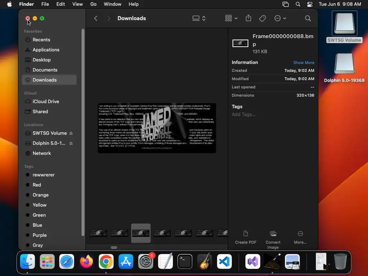Screen dimensions: 368x276
Task: Select Desktop in the sidebar
Action: point(49,60)
